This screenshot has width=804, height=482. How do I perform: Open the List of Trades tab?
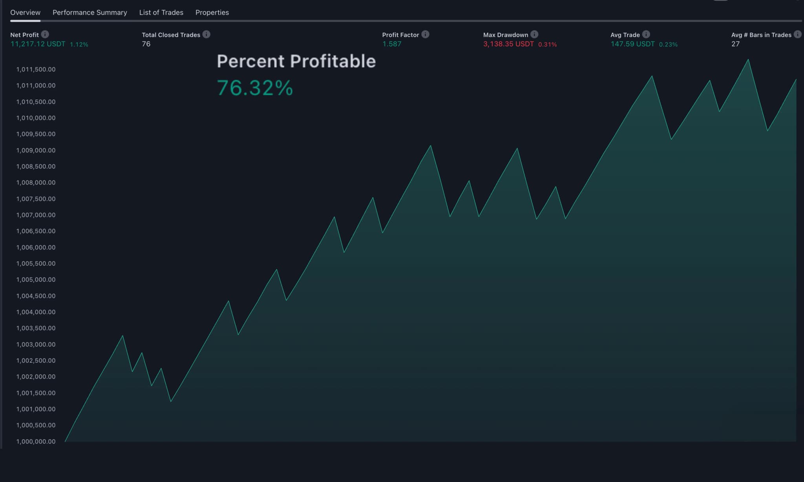161,12
